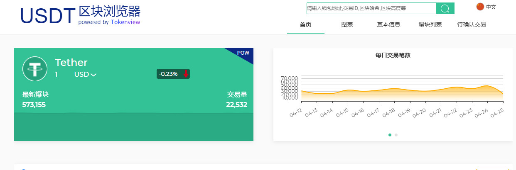
Task: Click the China flag language icon
Action: (480, 7)
